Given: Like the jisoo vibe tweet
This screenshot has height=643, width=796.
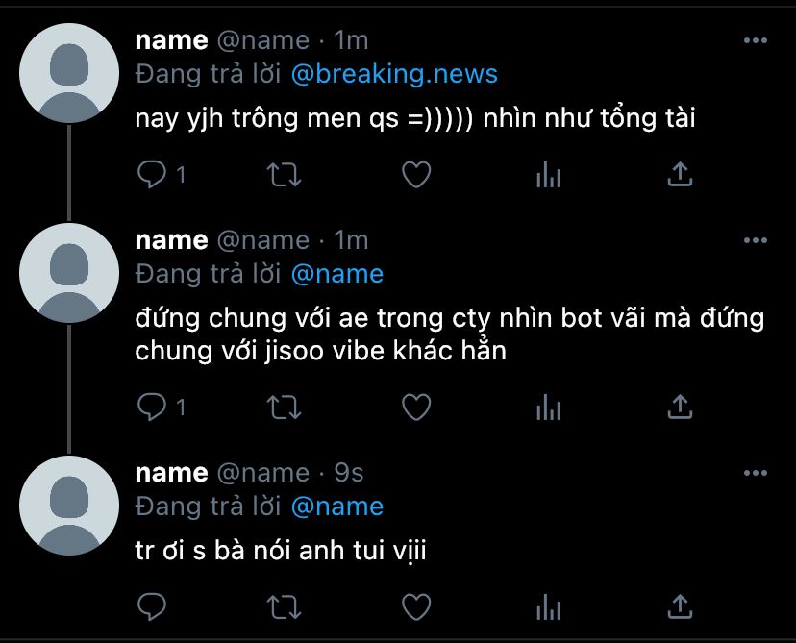Looking at the screenshot, I should point(416,407).
